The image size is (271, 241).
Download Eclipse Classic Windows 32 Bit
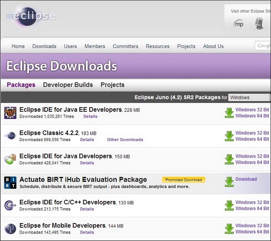[252, 133]
